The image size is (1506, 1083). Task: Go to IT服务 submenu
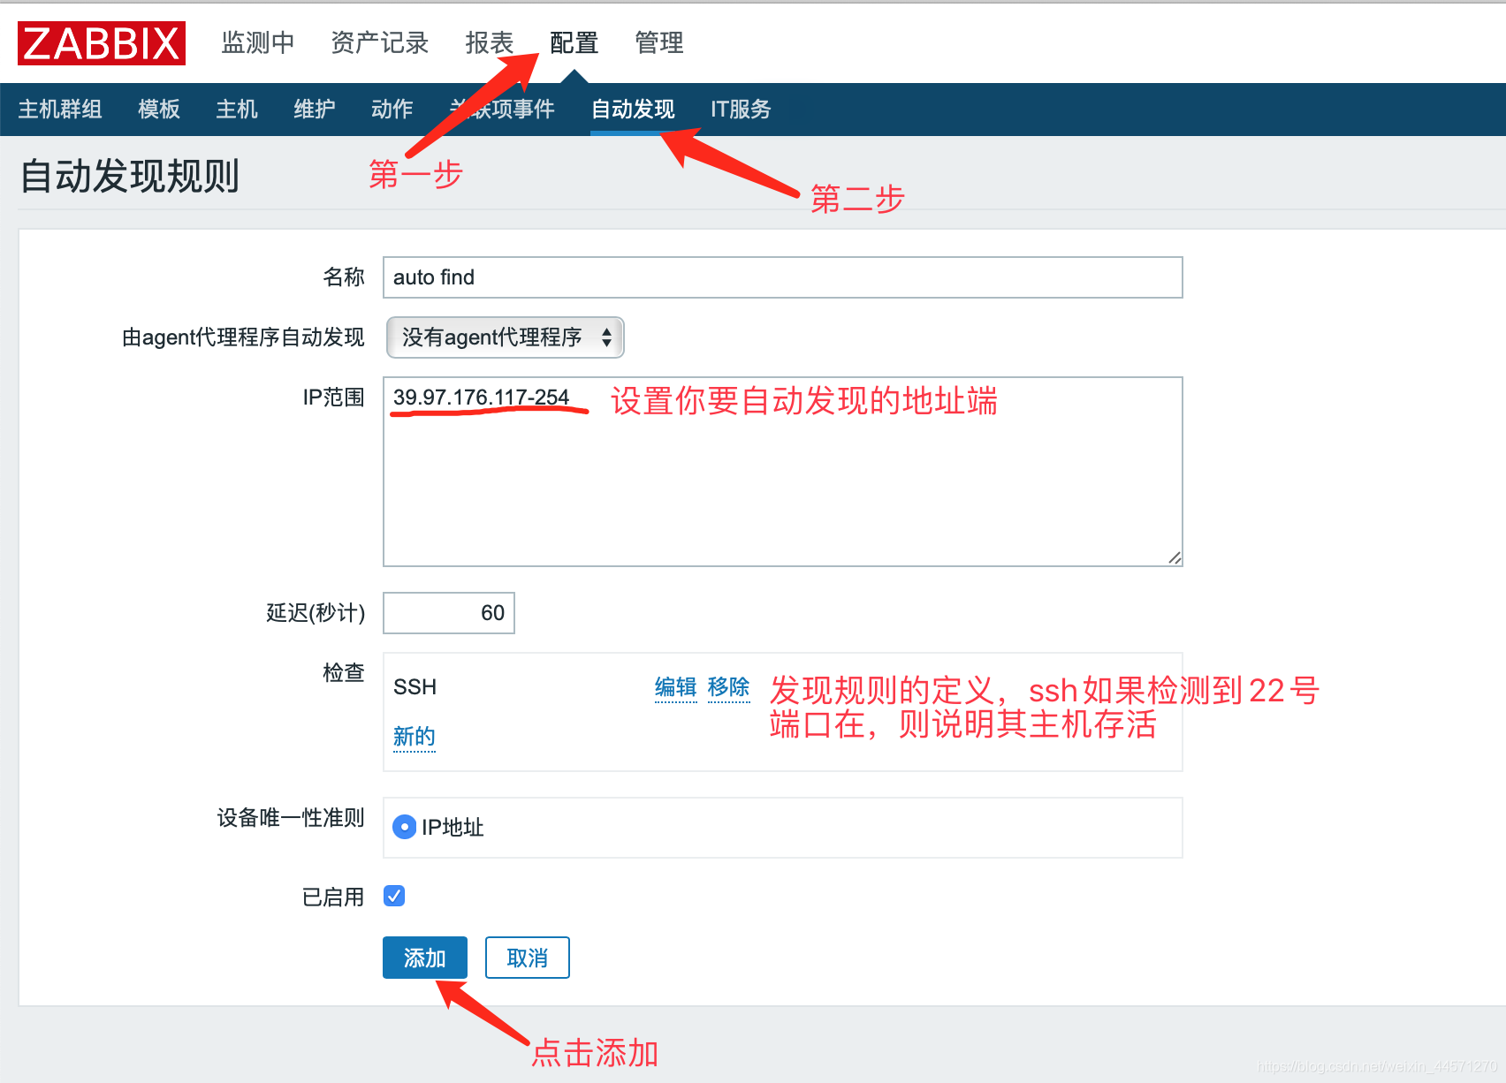[x=741, y=109]
